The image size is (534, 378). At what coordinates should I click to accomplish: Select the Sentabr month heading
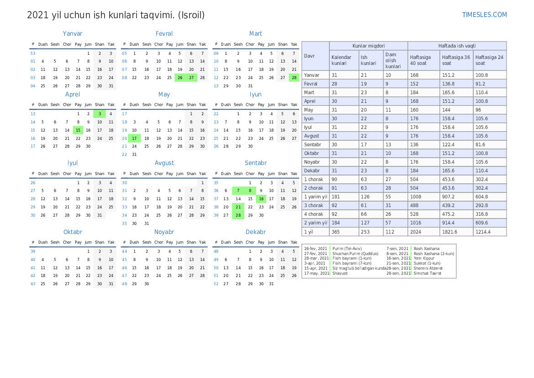pyautogui.click(x=256, y=163)
